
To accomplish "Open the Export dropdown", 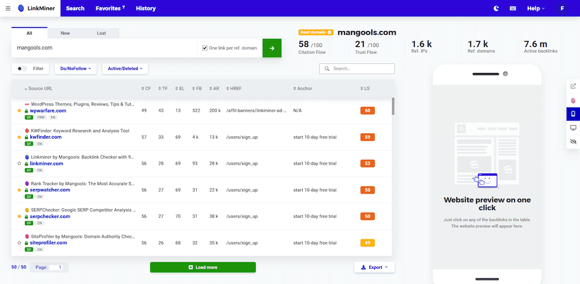I will click(375, 267).
